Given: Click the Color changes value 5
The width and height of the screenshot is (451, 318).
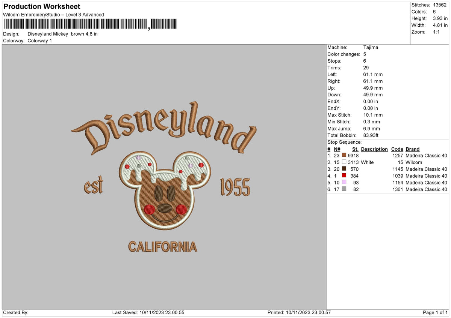Looking at the screenshot, I should (x=365, y=54).
